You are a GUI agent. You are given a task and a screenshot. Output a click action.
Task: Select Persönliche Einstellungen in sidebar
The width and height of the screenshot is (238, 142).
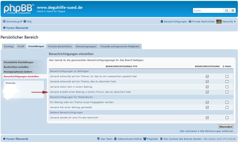point(25,62)
